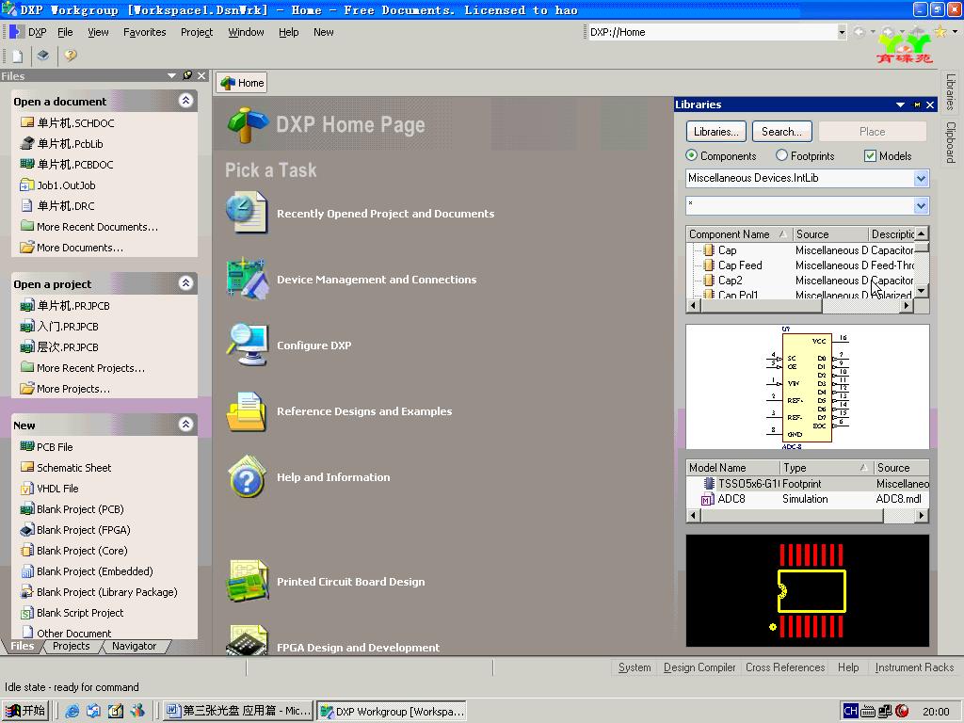This screenshot has height=723, width=964.
Task: Click Reference Designs and Examples folder icon
Action: click(x=247, y=411)
